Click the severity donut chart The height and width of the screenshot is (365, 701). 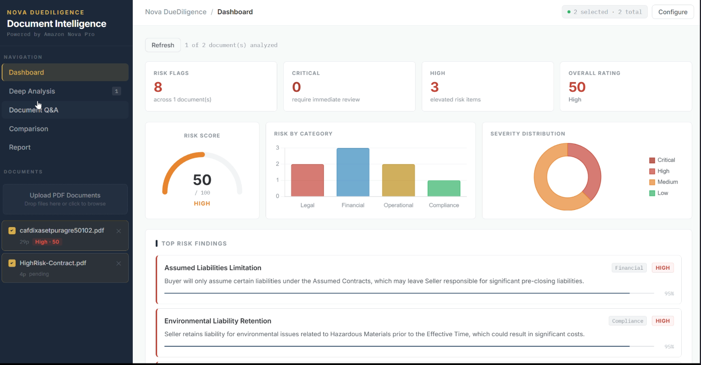pos(568,177)
